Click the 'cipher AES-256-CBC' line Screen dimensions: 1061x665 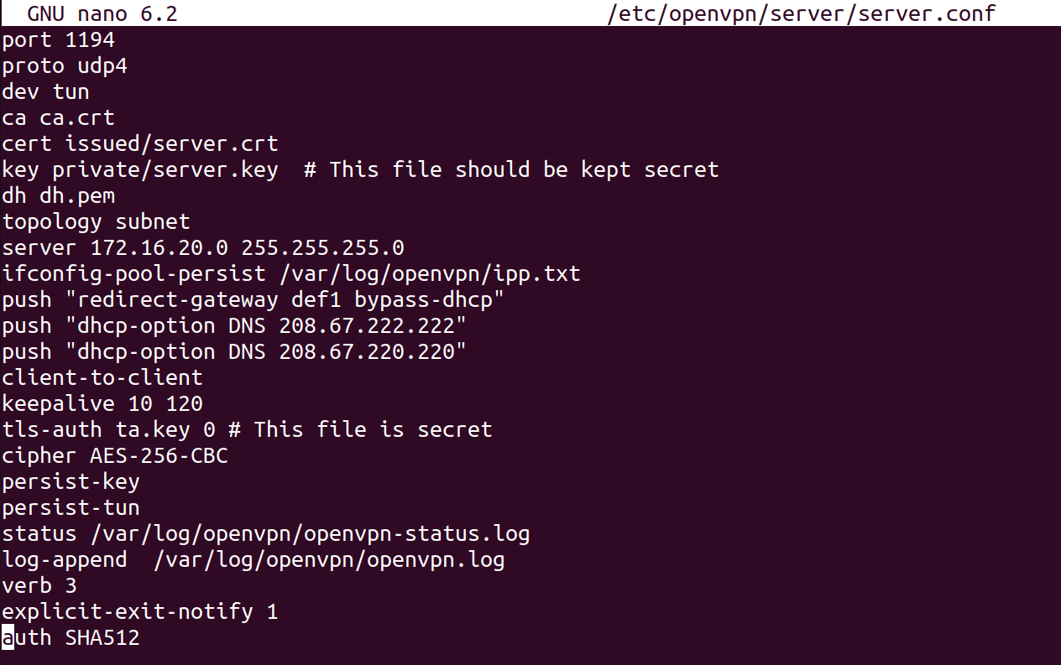(114, 455)
